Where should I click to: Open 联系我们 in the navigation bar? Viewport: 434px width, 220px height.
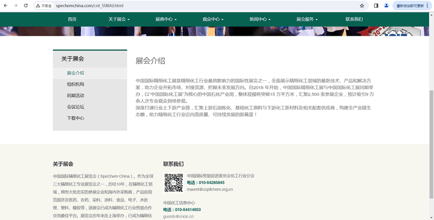[354, 19]
